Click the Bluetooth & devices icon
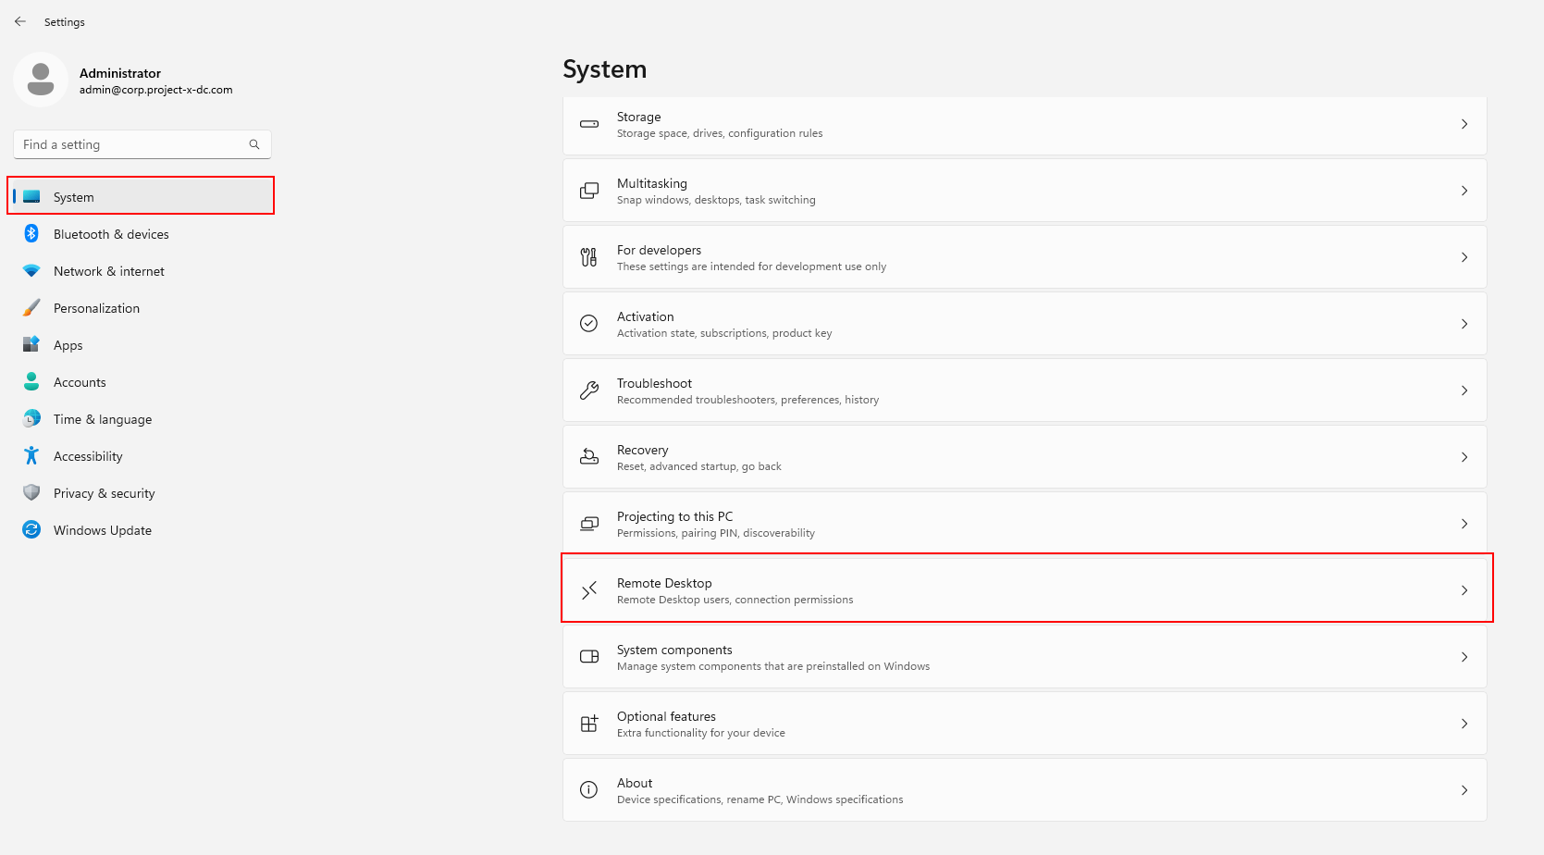 pos(31,234)
